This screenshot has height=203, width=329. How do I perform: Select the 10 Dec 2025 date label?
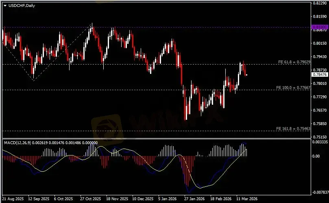[143, 199]
